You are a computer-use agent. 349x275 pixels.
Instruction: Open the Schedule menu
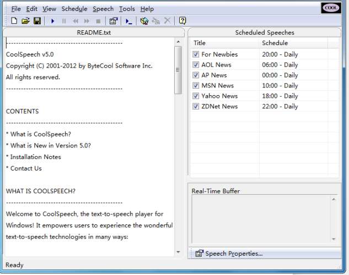coord(74,9)
